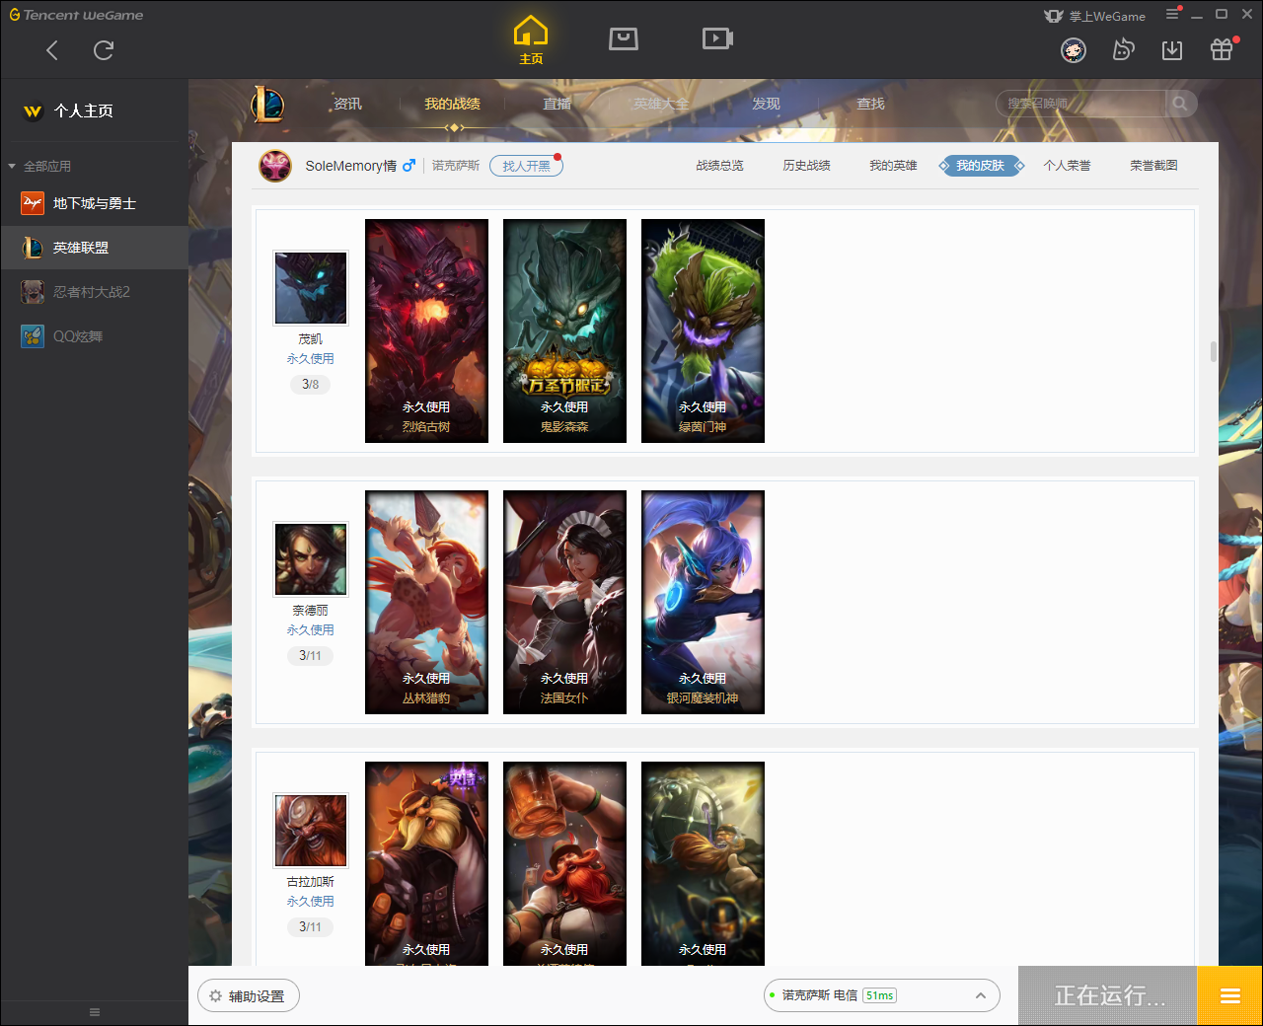Click the 正在运行 running button

click(x=1108, y=995)
